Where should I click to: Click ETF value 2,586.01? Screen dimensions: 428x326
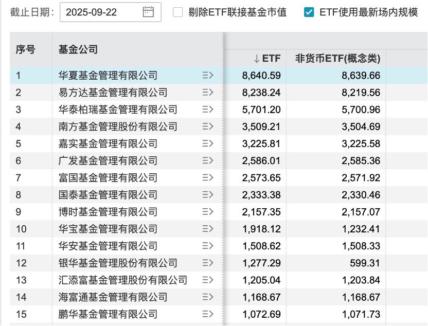(261, 161)
